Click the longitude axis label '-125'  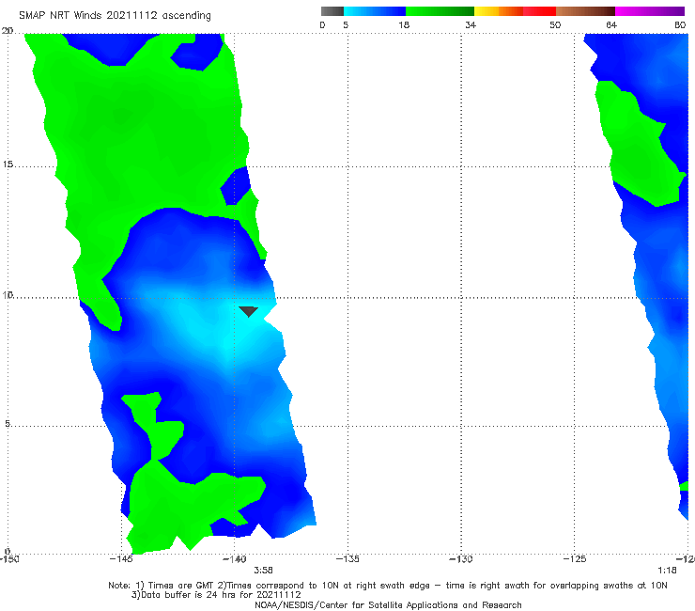[x=575, y=558]
